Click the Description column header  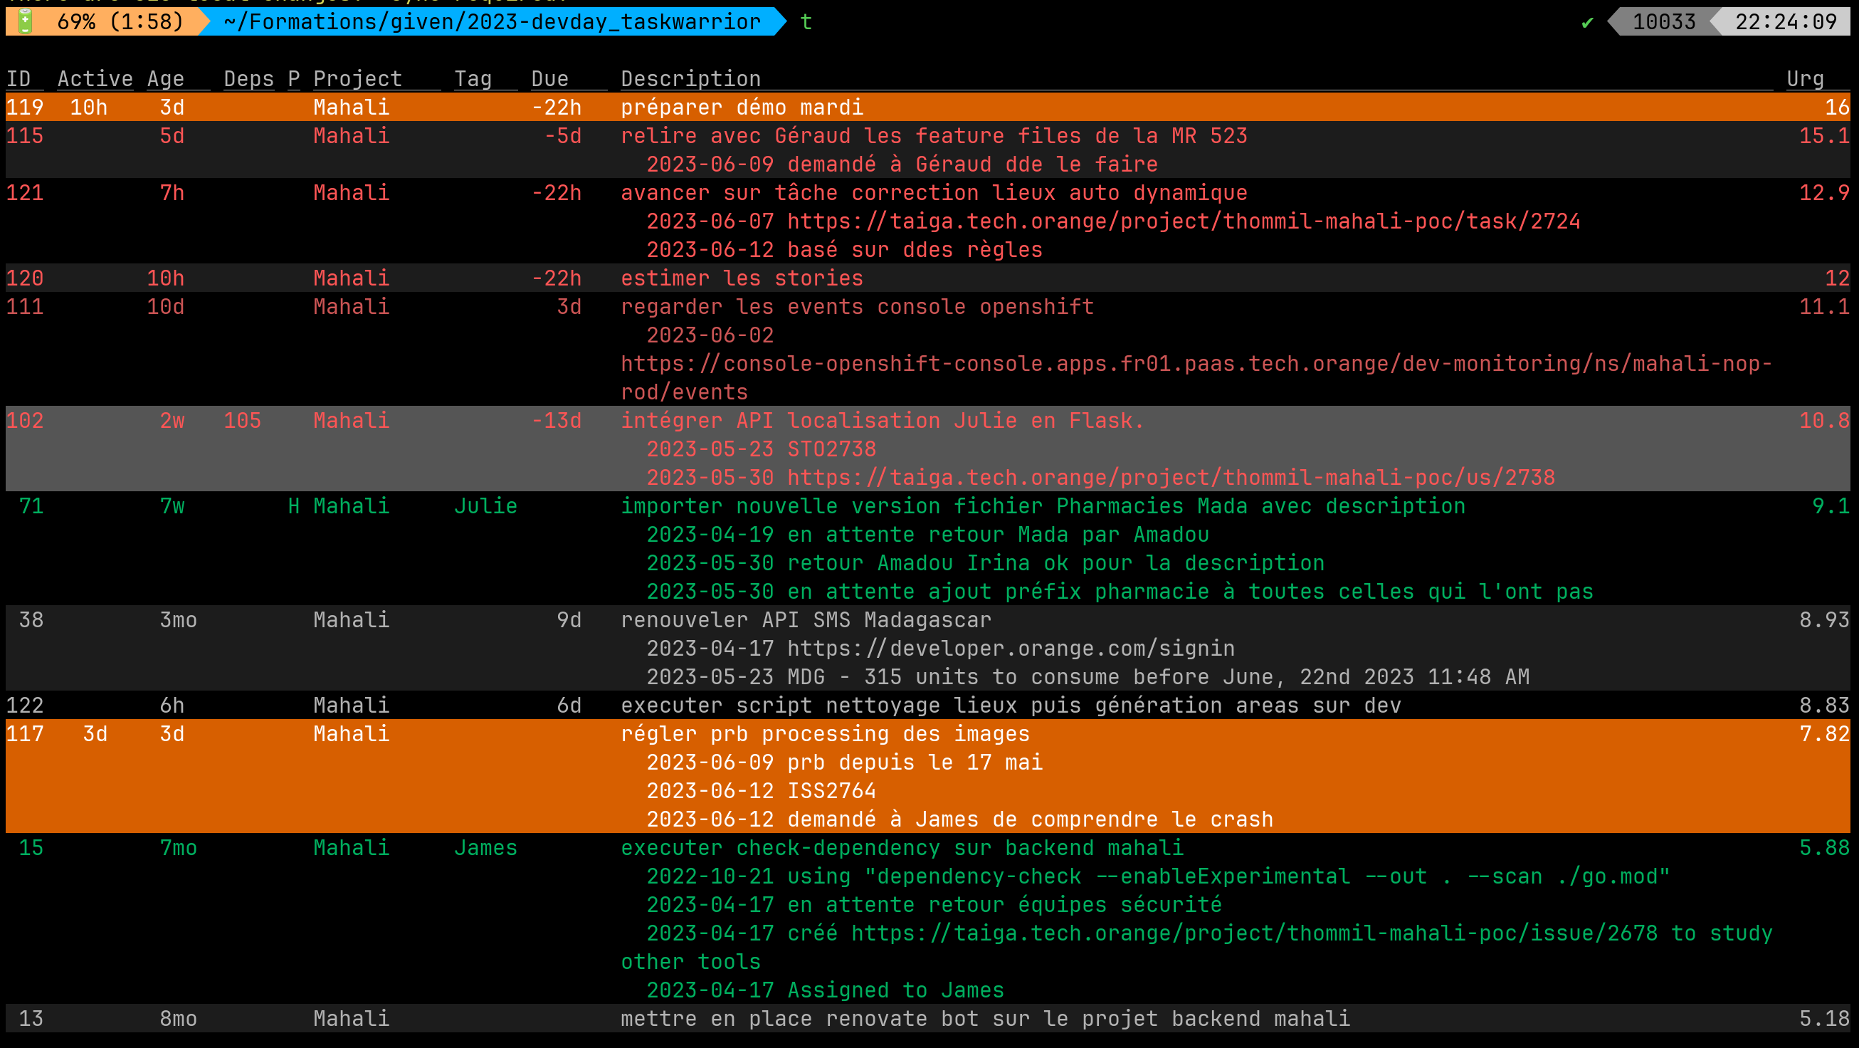(690, 79)
